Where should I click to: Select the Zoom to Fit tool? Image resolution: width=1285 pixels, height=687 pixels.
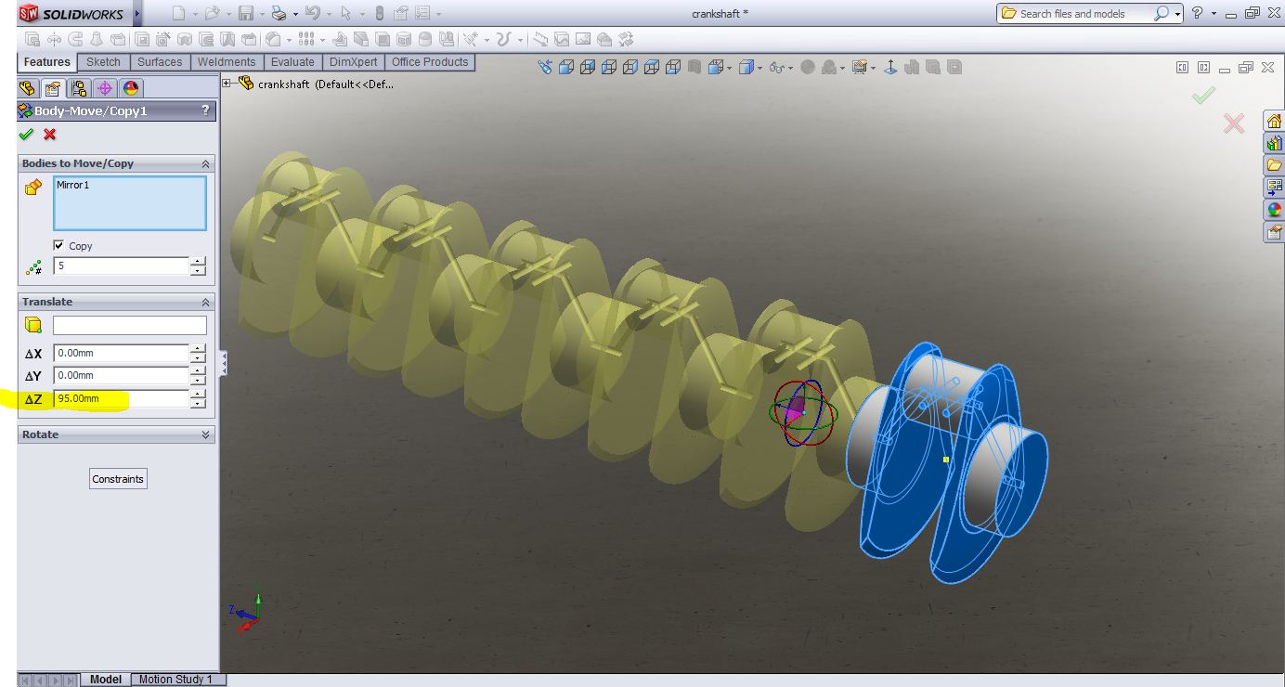pos(547,66)
